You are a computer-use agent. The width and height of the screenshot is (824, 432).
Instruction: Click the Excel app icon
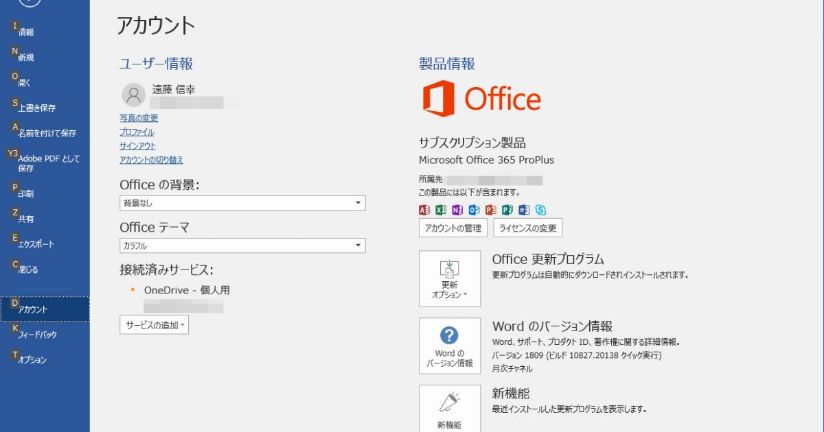tap(441, 210)
